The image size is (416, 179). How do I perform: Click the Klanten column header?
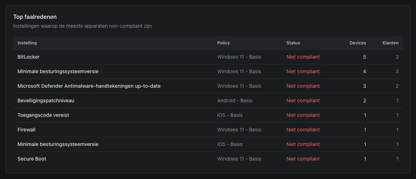click(390, 43)
